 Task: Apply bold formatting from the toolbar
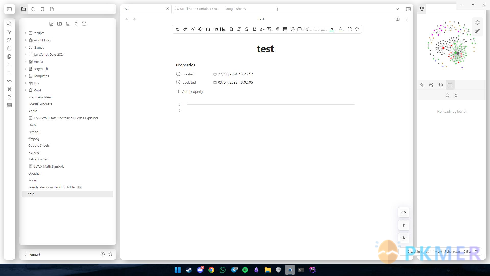pos(231,29)
